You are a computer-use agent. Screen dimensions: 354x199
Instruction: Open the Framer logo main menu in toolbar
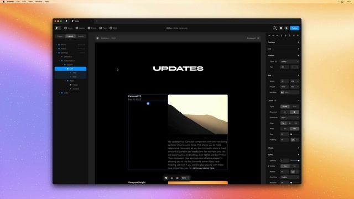click(x=58, y=28)
